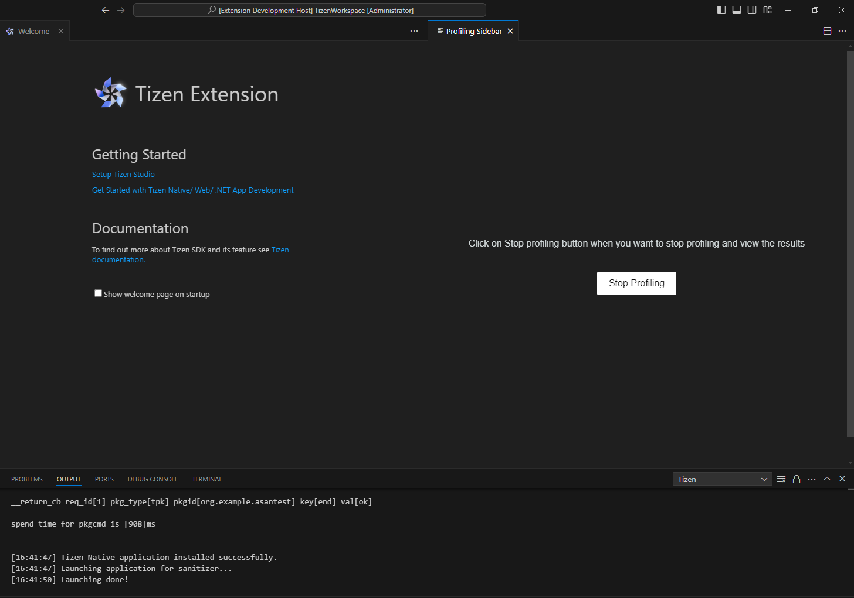Open more actions menu in output panel
Image resolution: width=854 pixels, height=598 pixels.
click(x=812, y=479)
